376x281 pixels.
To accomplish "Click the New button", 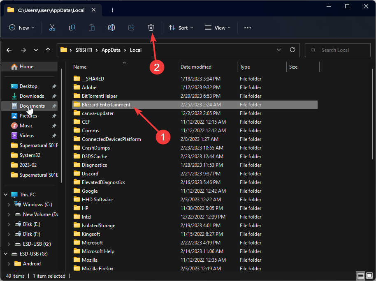I will tap(21, 28).
